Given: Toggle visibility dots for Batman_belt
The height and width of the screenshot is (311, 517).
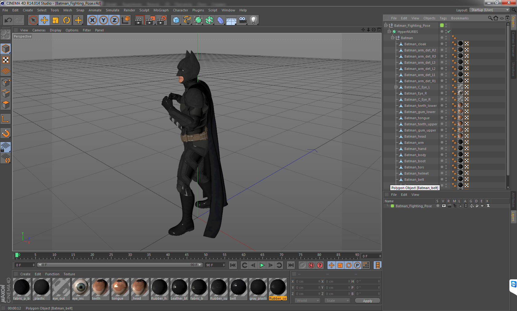Looking at the screenshot, I should [x=446, y=179].
